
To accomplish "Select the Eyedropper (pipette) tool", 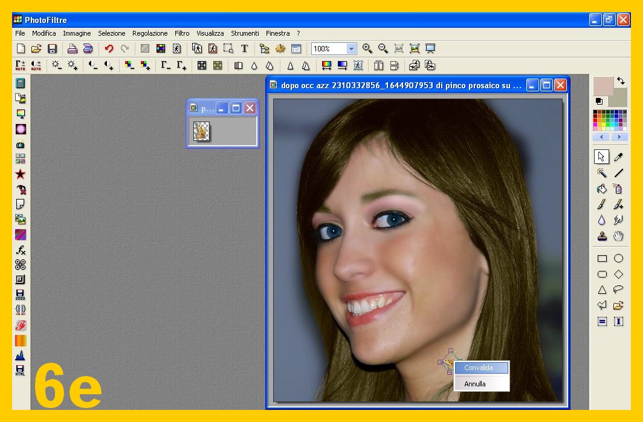I will coord(619,157).
